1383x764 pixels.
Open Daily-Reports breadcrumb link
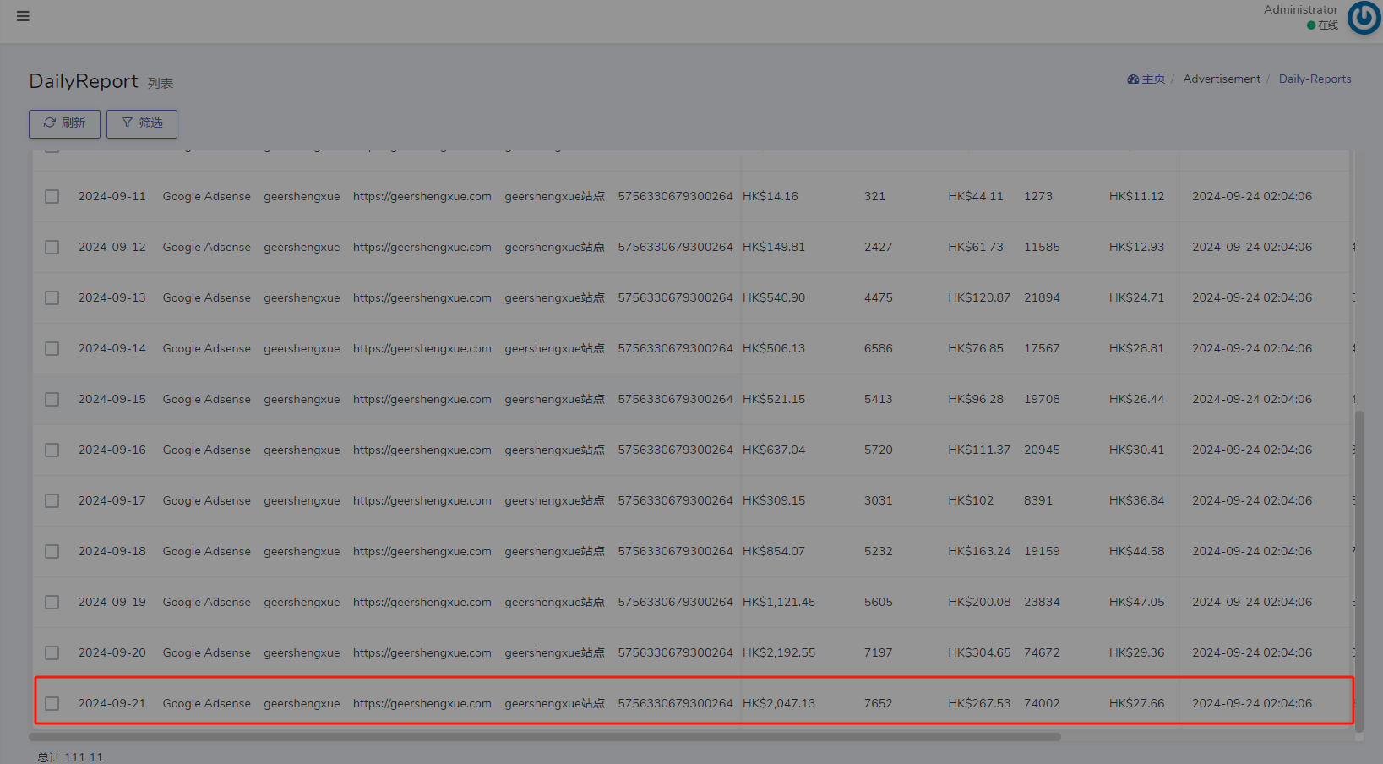pos(1315,79)
